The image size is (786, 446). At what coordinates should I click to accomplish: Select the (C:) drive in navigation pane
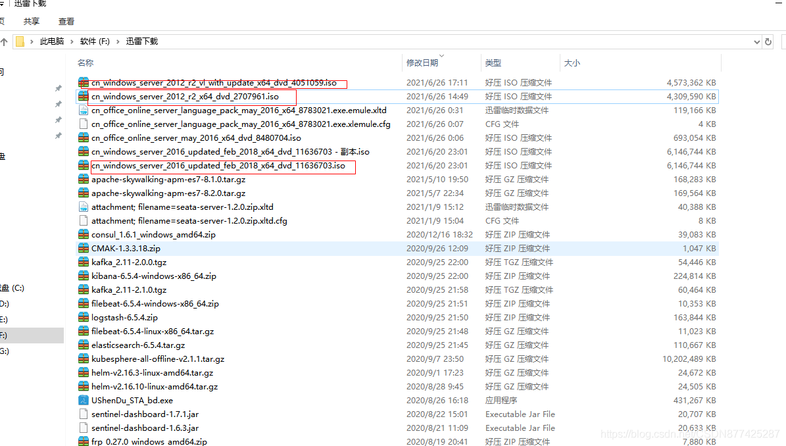(12, 288)
